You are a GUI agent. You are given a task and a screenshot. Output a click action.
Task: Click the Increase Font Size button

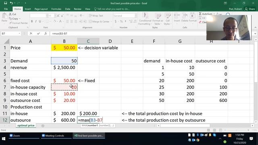coord(58,16)
